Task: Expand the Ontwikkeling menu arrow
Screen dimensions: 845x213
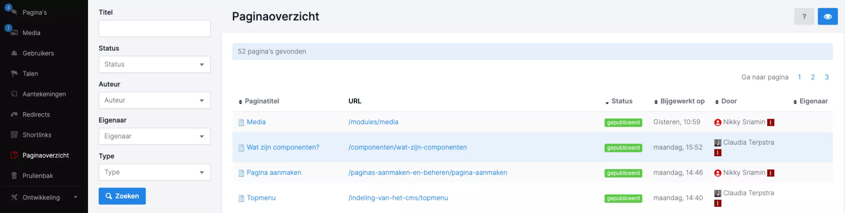Action: (x=76, y=197)
